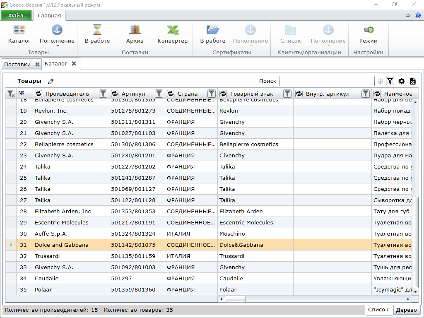The height and width of the screenshot is (318, 424).
Task: Open table settings gear icon
Action: point(402,81)
